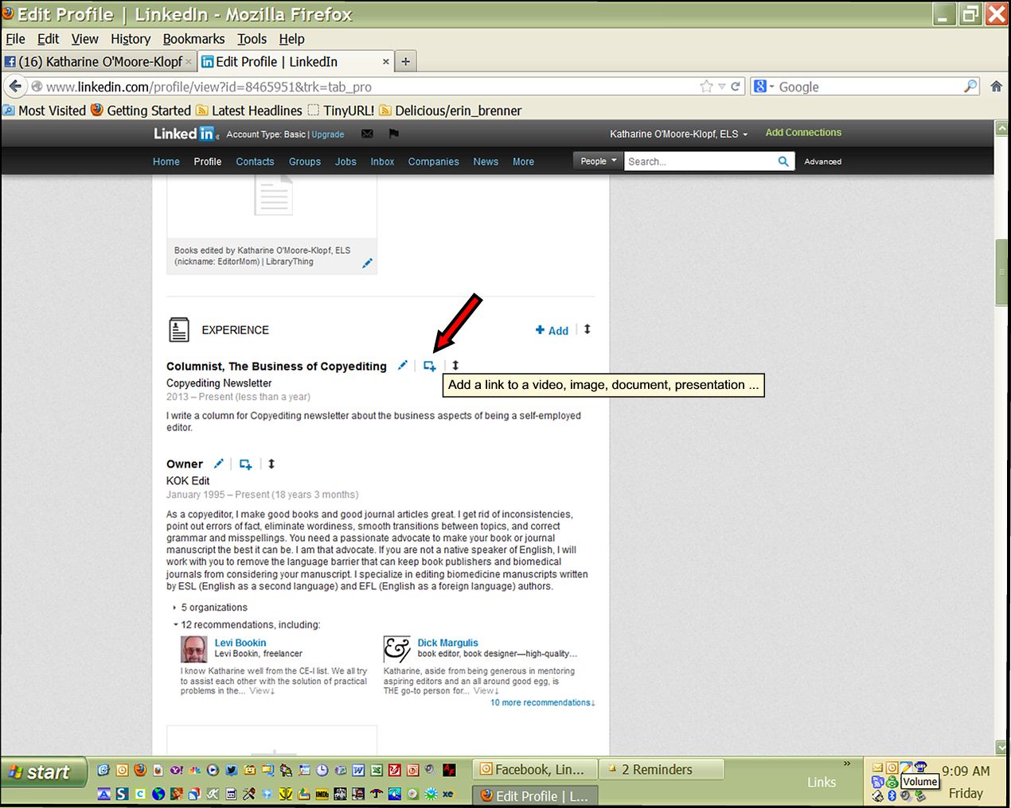Click the Experience section document icon
This screenshot has width=1011, height=808.
pos(179,329)
